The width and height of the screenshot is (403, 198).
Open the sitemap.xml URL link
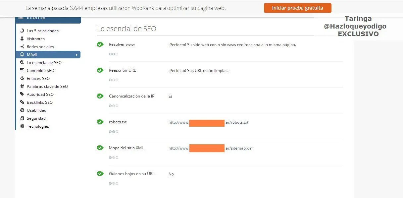tap(211, 148)
